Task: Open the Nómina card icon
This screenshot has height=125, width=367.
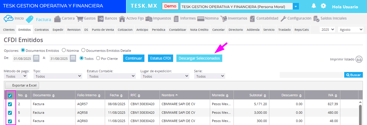Action: point(201,19)
